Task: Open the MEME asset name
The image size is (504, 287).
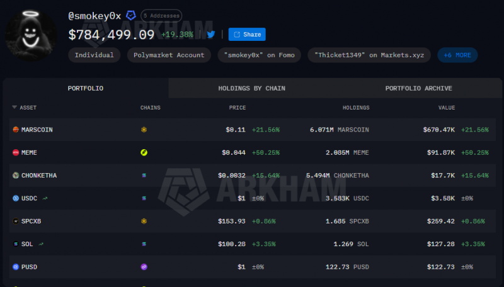Action: [29, 152]
